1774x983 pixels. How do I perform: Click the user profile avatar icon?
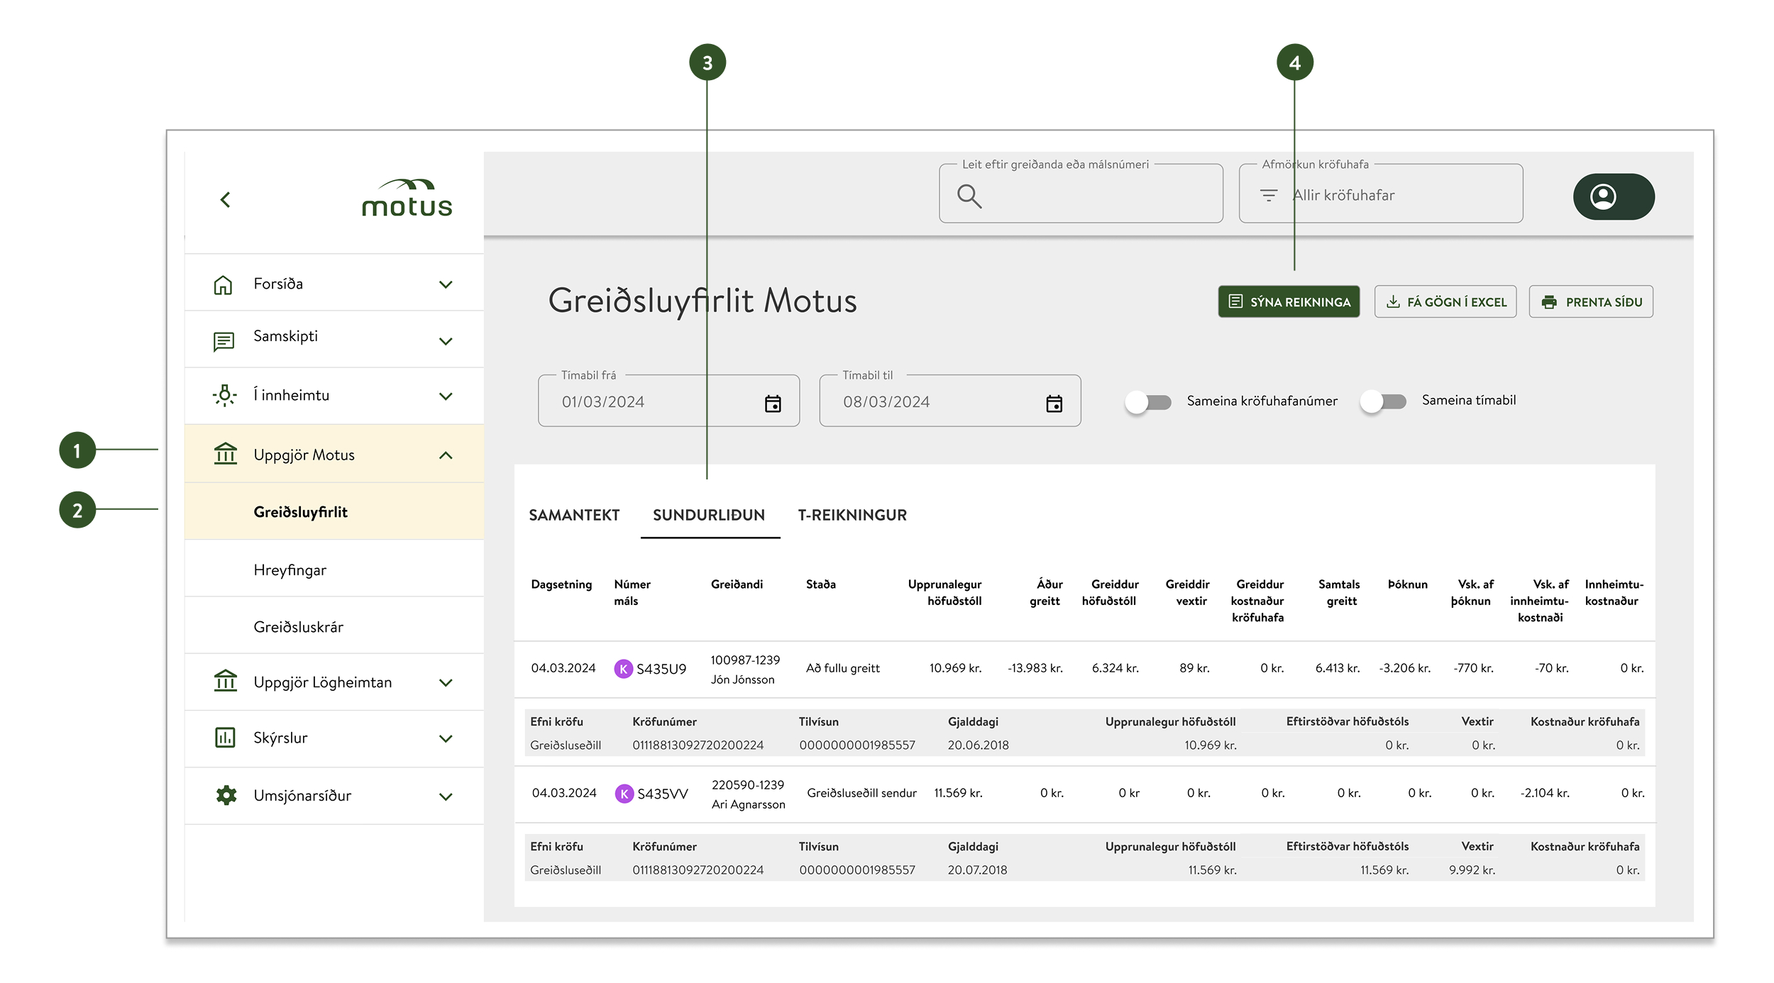[1603, 196]
